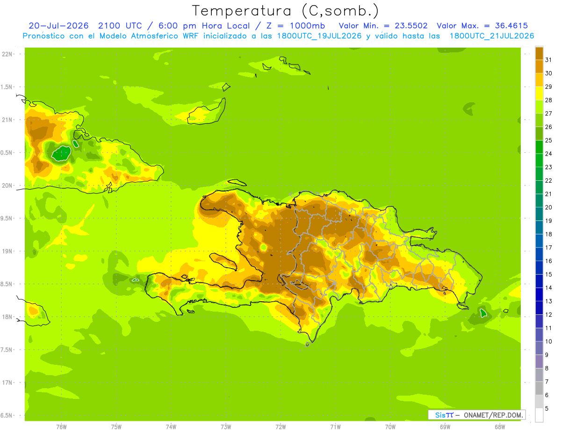Click the 19N latitude axis label
561x433 pixels.
click(7, 251)
